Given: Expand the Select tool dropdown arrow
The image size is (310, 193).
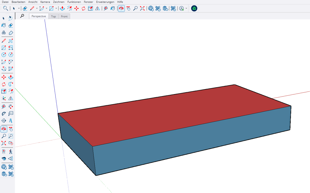Looking at the screenshot, I should (x=19, y=9).
